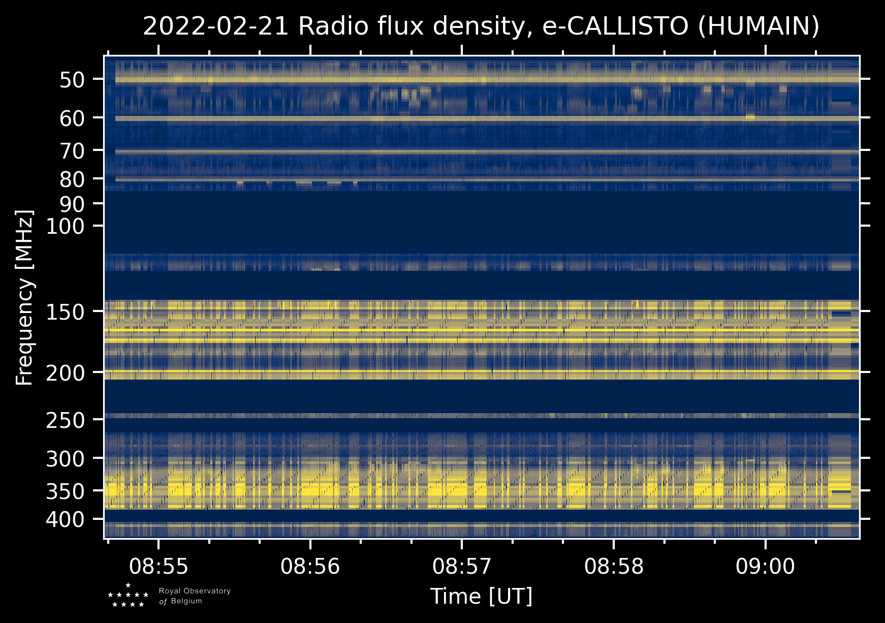Click the 50 MHz frequency tick label
This screenshot has height=623, width=885.
[x=72, y=80]
